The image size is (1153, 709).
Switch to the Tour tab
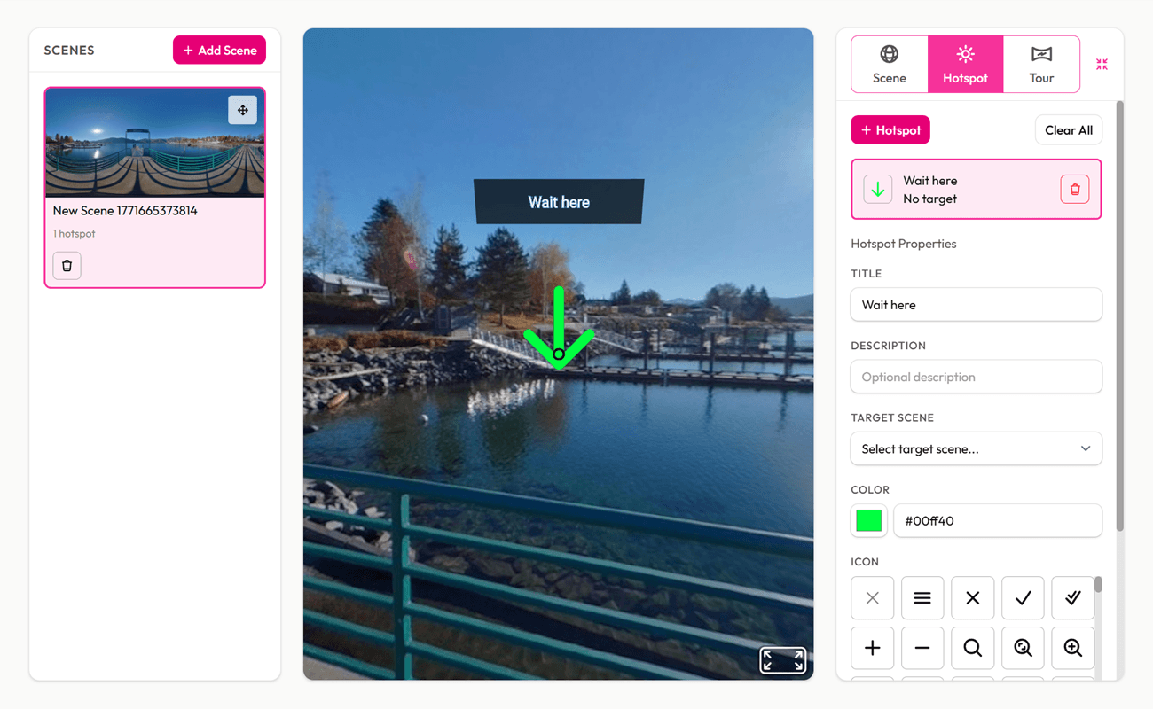(1041, 65)
